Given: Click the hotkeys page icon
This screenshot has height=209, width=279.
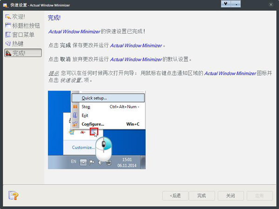Looking at the screenshot, I should click(8, 44).
